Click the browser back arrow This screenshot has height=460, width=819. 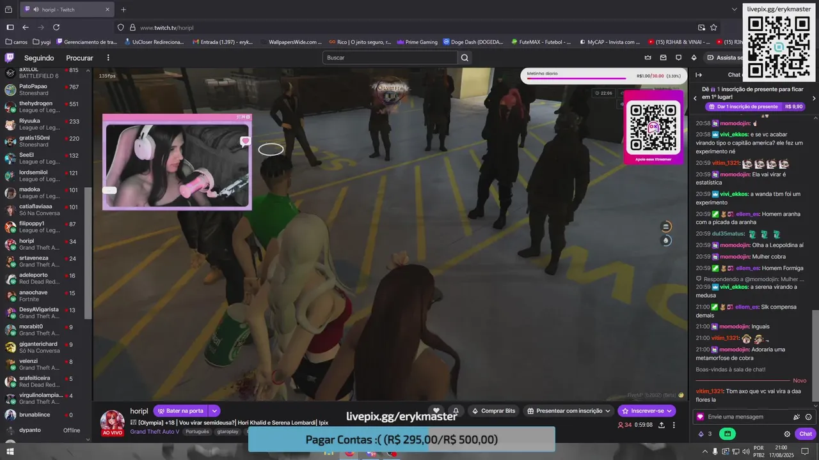26,27
